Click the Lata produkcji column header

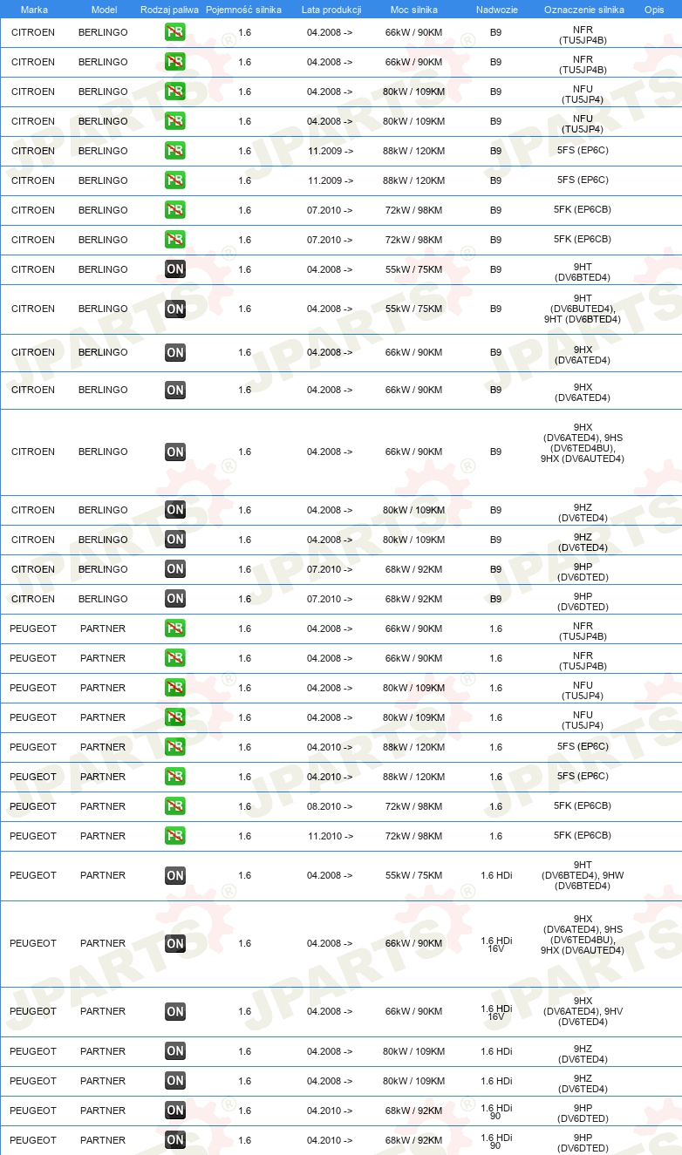pos(331,10)
